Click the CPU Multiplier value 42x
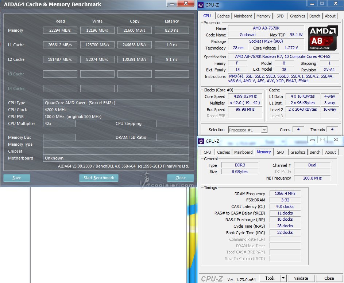The image size is (344, 283). [59, 123]
